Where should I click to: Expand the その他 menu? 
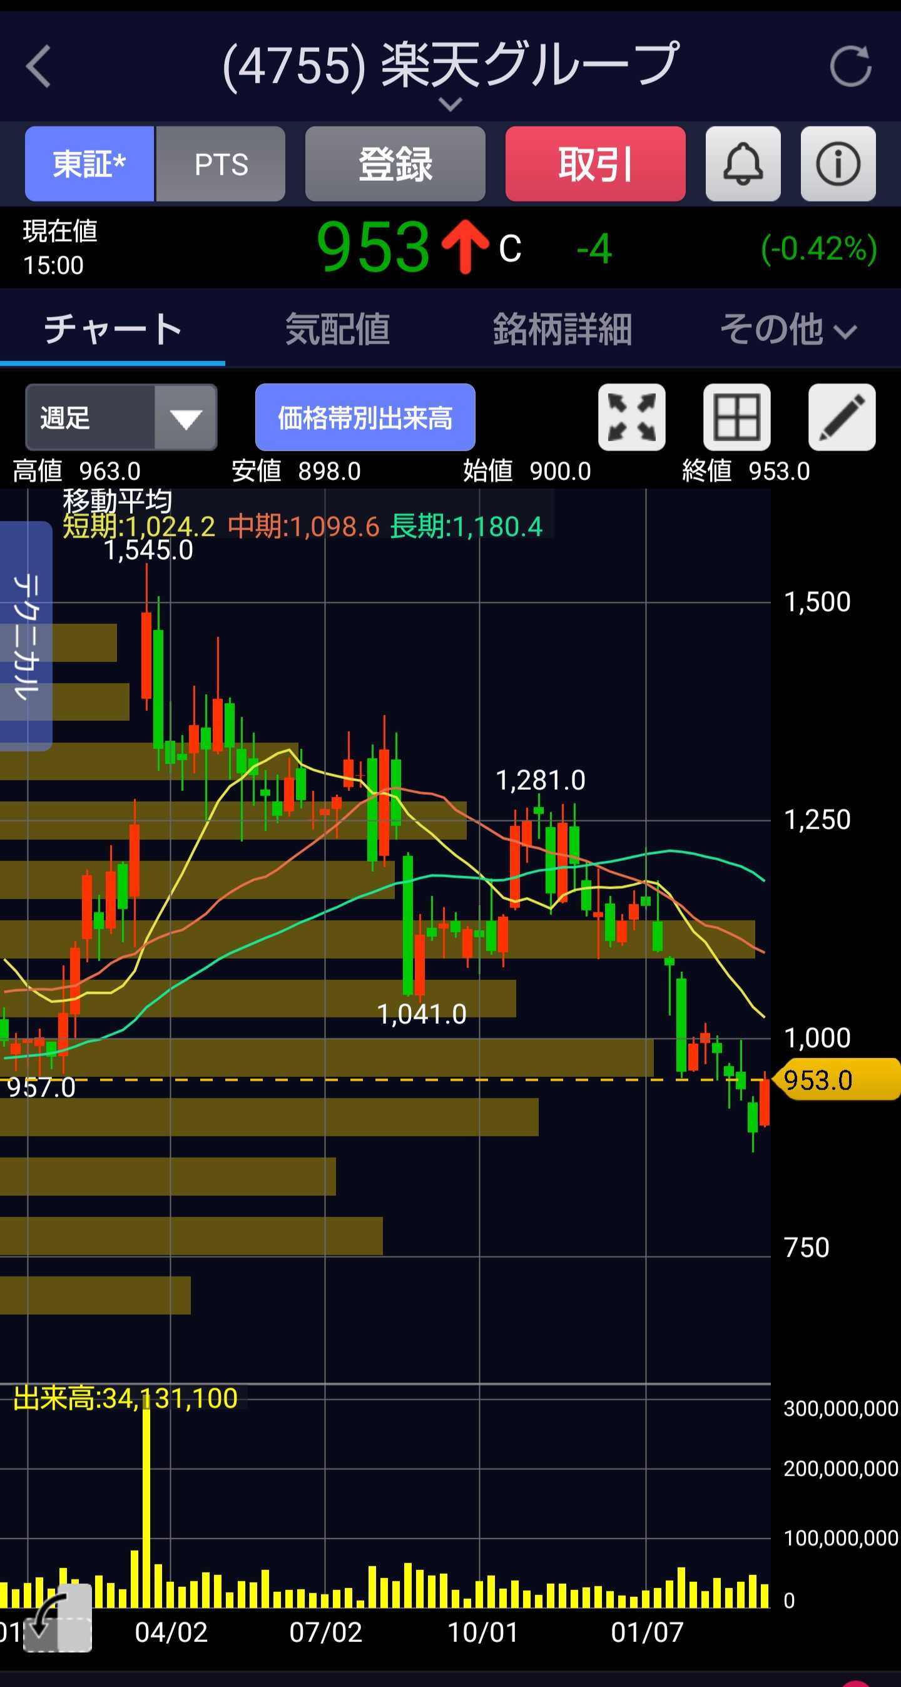click(x=788, y=329)
